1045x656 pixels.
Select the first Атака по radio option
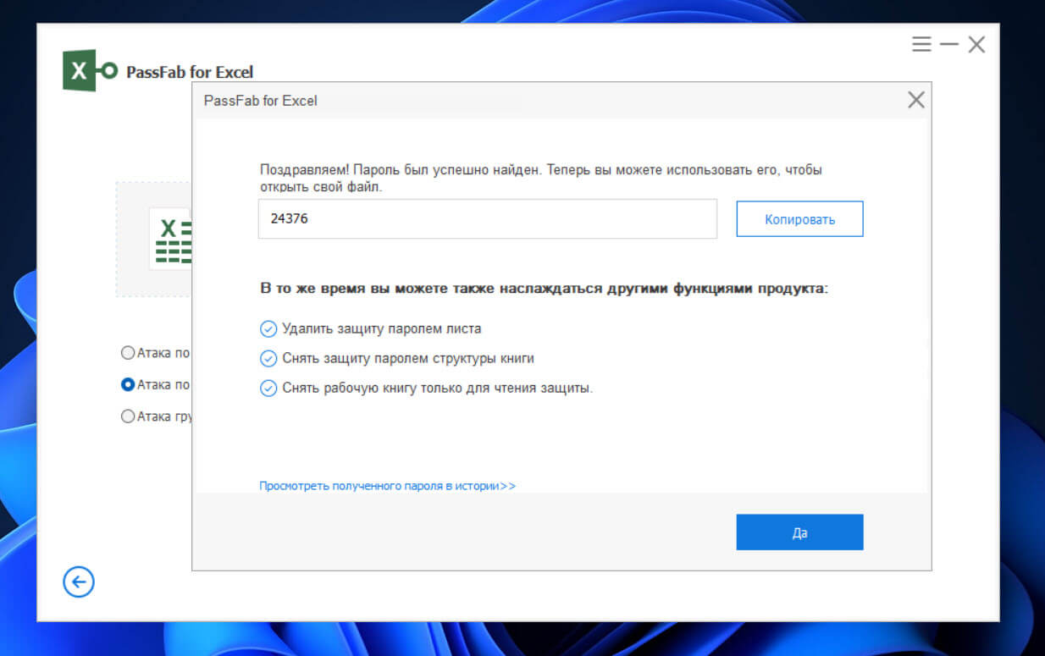128,352
